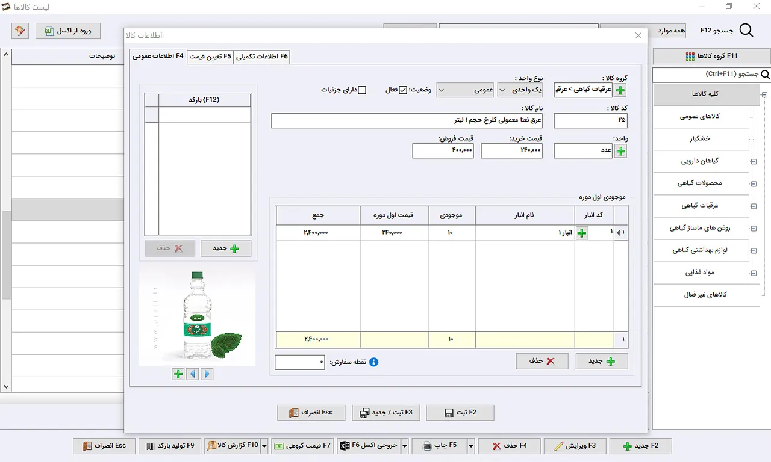Viewport: 771px width, 462px height.
Task: Show the next product image with the right arrow
Action: tap(207, 374)
